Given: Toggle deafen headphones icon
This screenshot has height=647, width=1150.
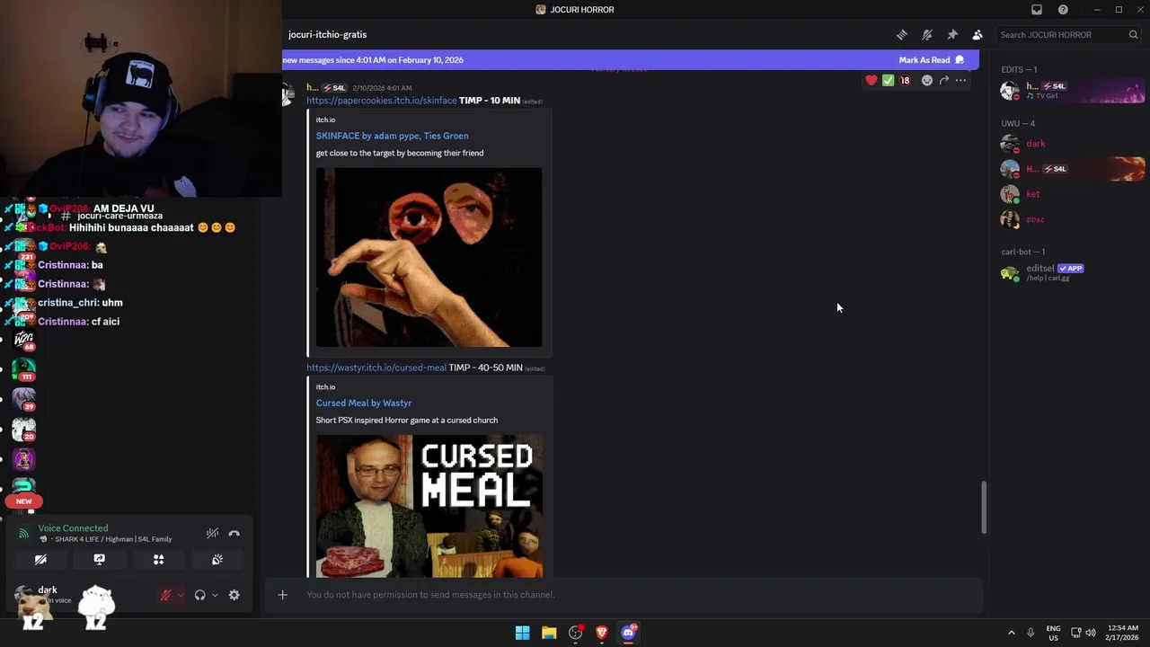Looking at the screenshot, I should click(x=200, y=595).
